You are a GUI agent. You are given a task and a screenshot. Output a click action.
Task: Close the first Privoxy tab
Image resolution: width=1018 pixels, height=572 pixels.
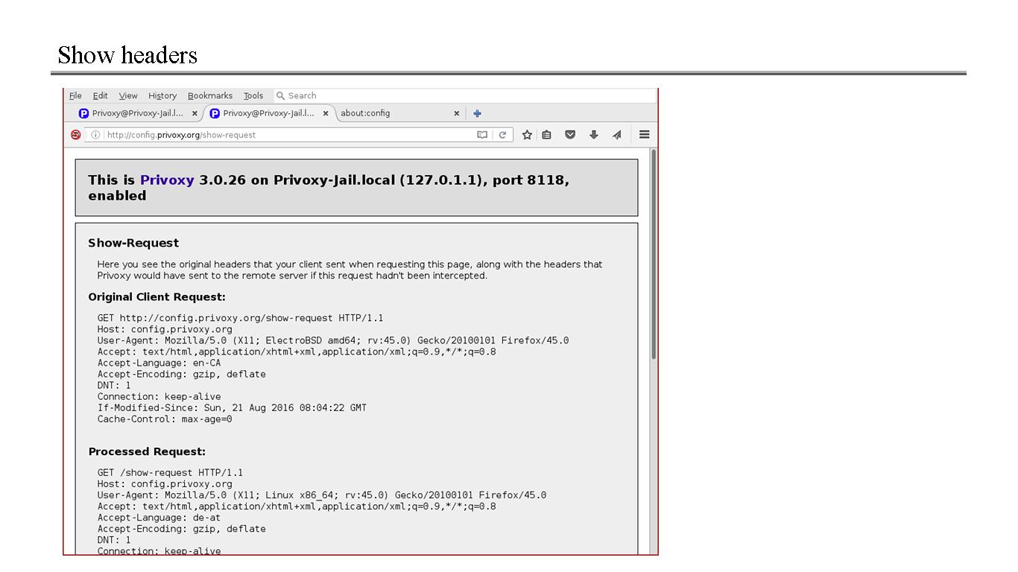[x=195, y=113]
